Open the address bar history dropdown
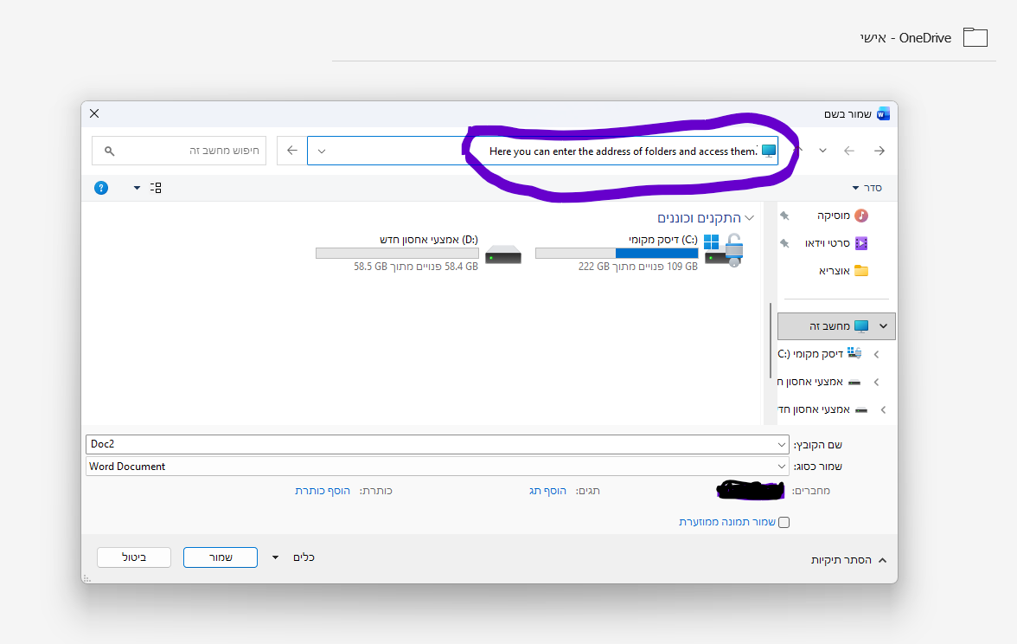Viewport: 1017px width, 644px height. [x=322, y=151]
